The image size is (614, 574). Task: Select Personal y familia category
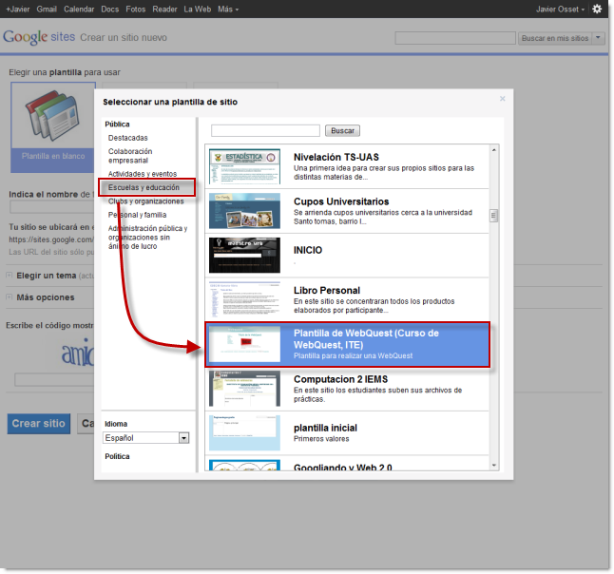tap(138, 215)
